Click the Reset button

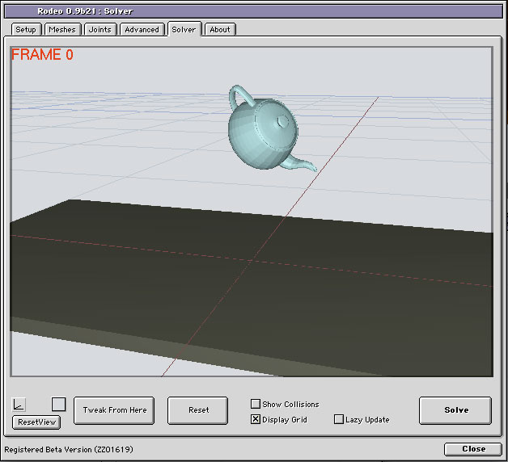(x=198, y=410)
